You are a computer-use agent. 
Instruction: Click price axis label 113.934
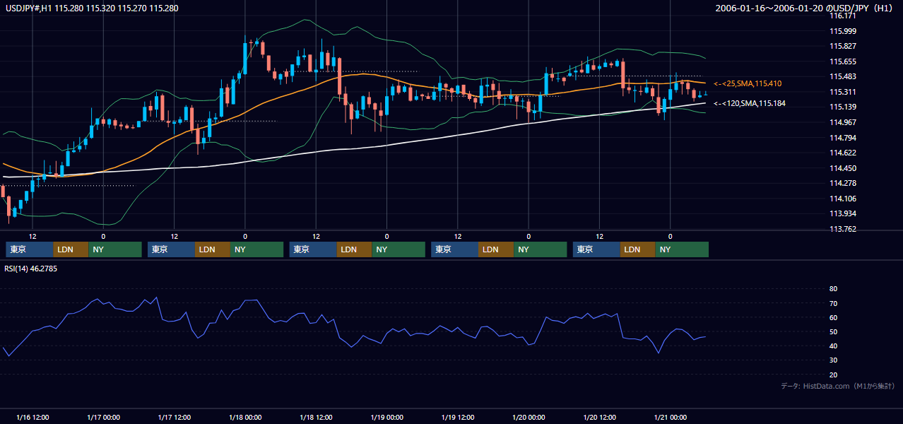tap(842, 213)
